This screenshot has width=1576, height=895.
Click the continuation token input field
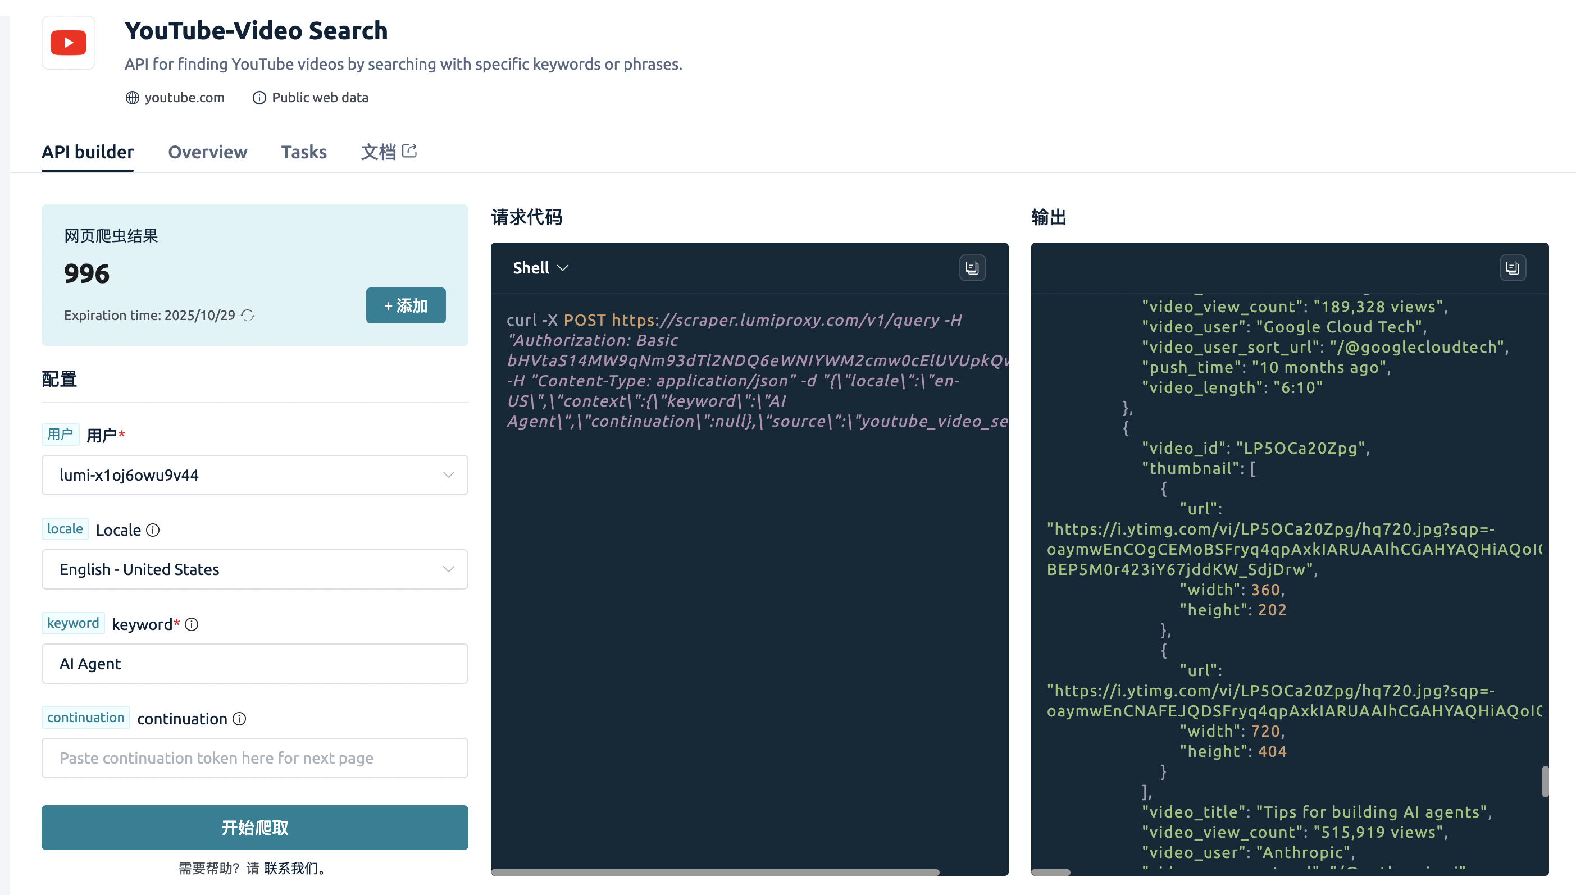tap(254, 758)
